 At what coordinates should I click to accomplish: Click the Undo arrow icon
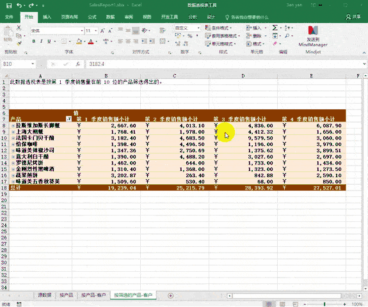coord(19,5)
